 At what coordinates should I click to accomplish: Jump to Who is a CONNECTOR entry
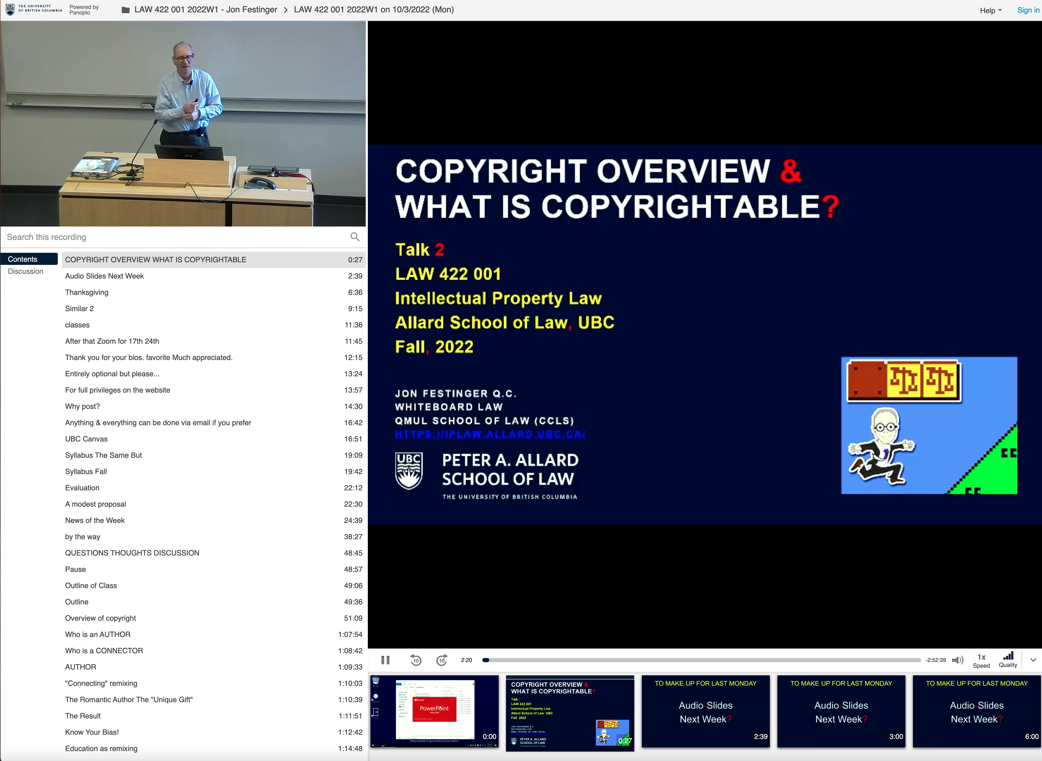pyautogui.click(x=214, y=651)
